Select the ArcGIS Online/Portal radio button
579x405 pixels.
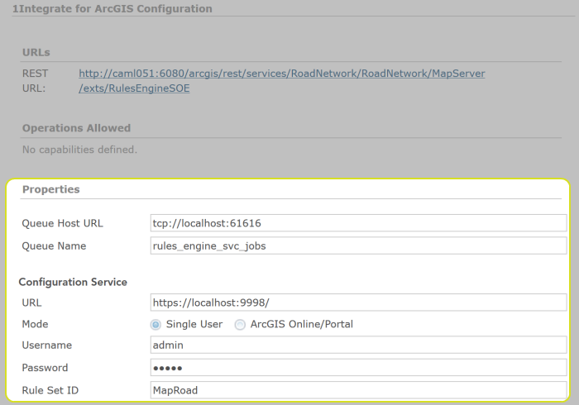point(241,325)
